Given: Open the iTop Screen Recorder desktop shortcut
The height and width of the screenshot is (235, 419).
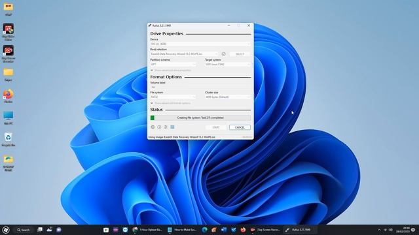Looking at the screenshot, I should click(9, 50).
